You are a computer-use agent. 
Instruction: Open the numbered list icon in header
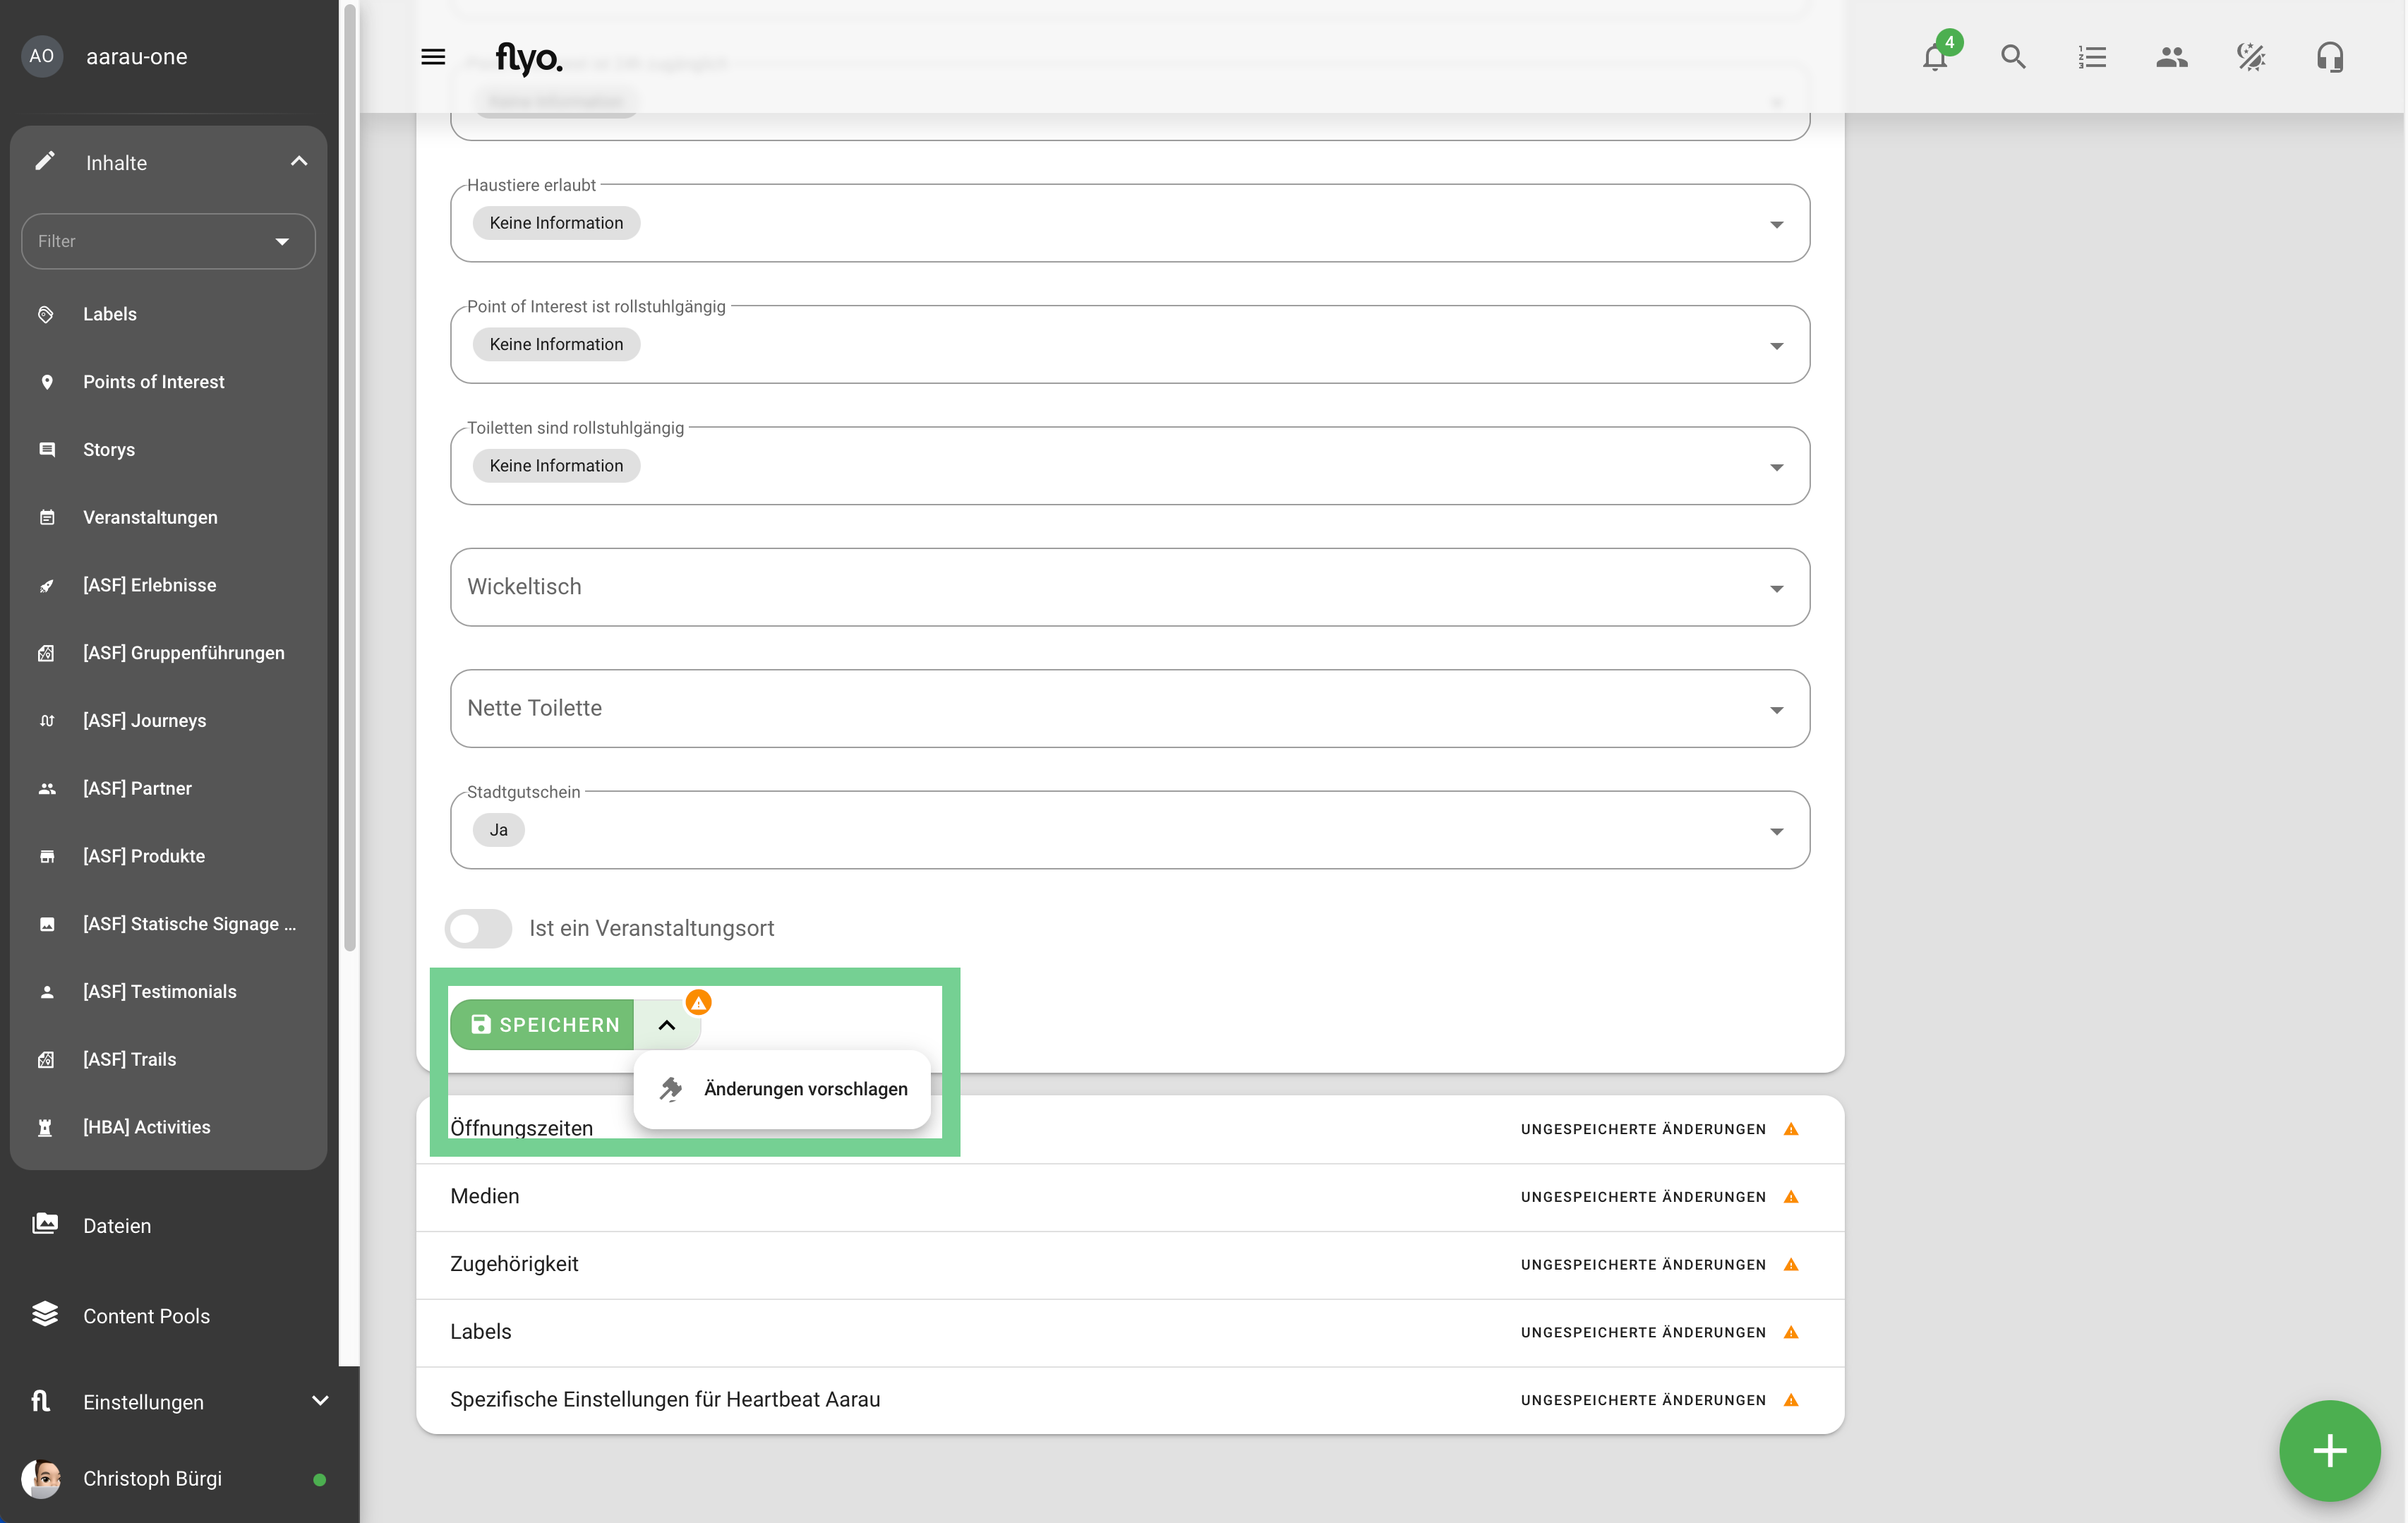[x=2092, y=57]
